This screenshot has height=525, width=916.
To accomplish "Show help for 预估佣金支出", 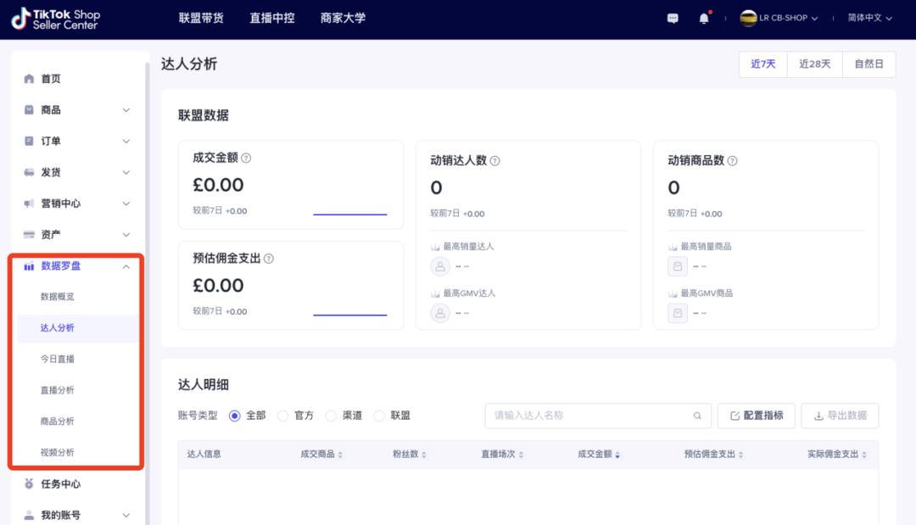I will point(269,259).
